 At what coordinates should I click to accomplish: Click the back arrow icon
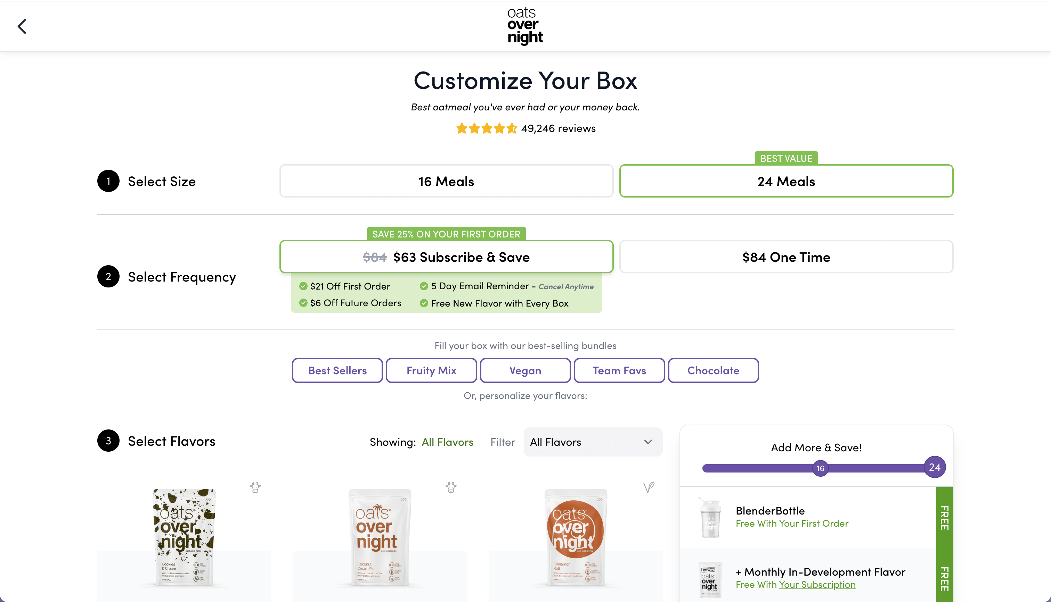(22, 26)
